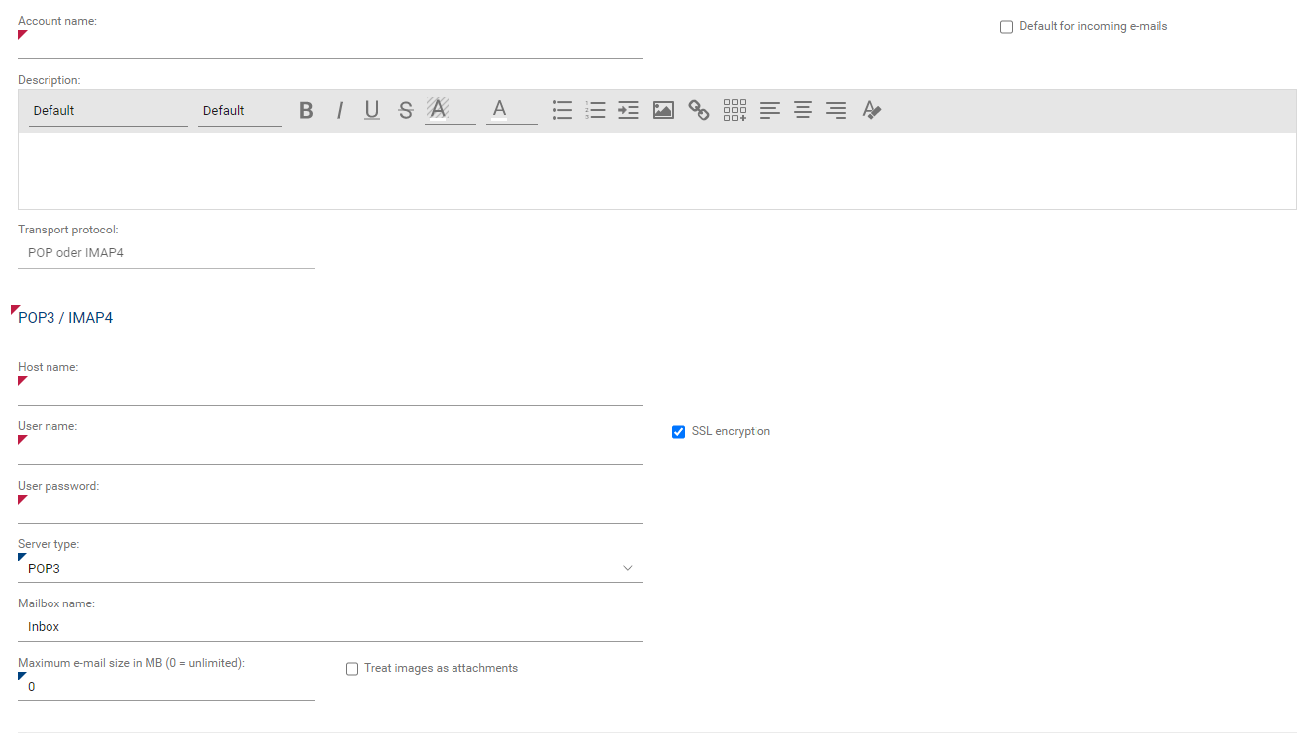This screenshot has width=1310, height=742.
Task: Toggle bold formatting in description toolbar
Action: tap(306, 110)
